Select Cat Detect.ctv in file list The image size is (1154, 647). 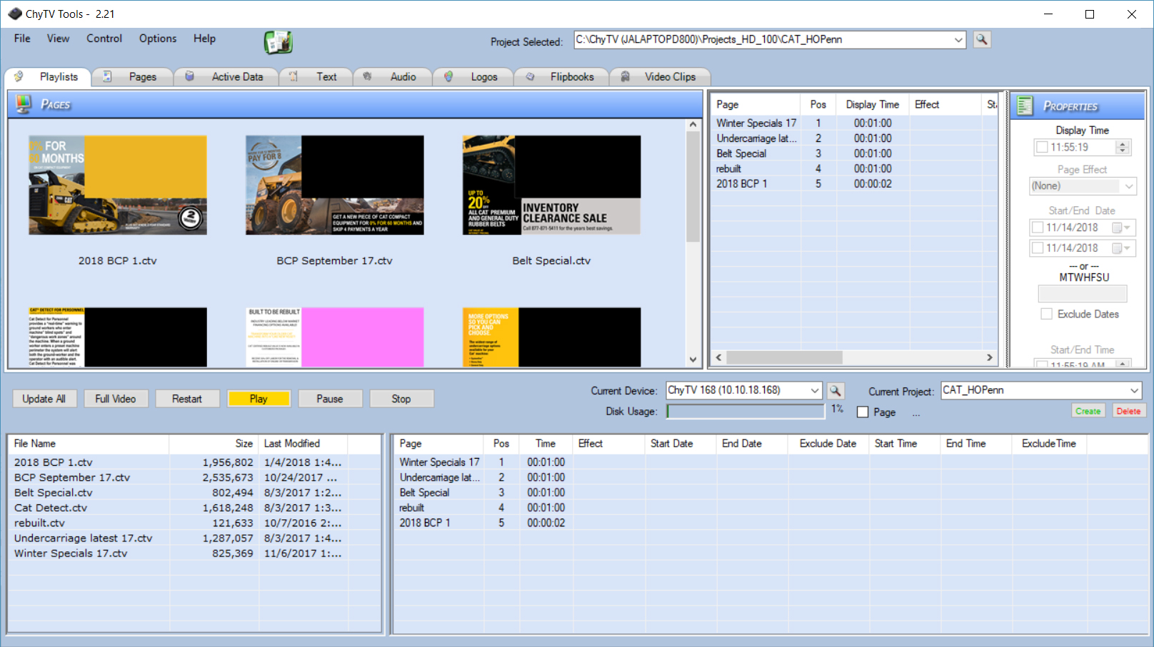tap(51, 508)
